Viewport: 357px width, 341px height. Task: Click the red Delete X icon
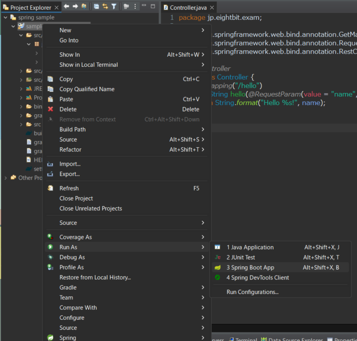click(50, 109)
